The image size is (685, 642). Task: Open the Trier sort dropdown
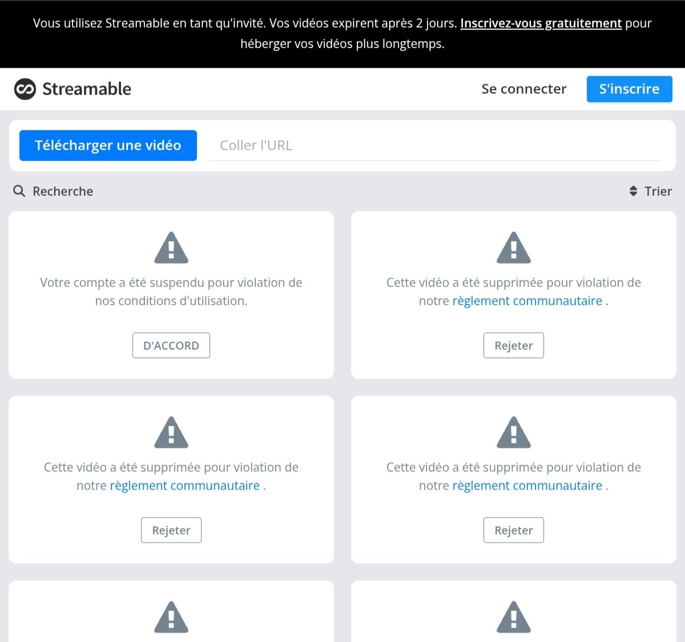pyautogui.click(x=650, y=191)
